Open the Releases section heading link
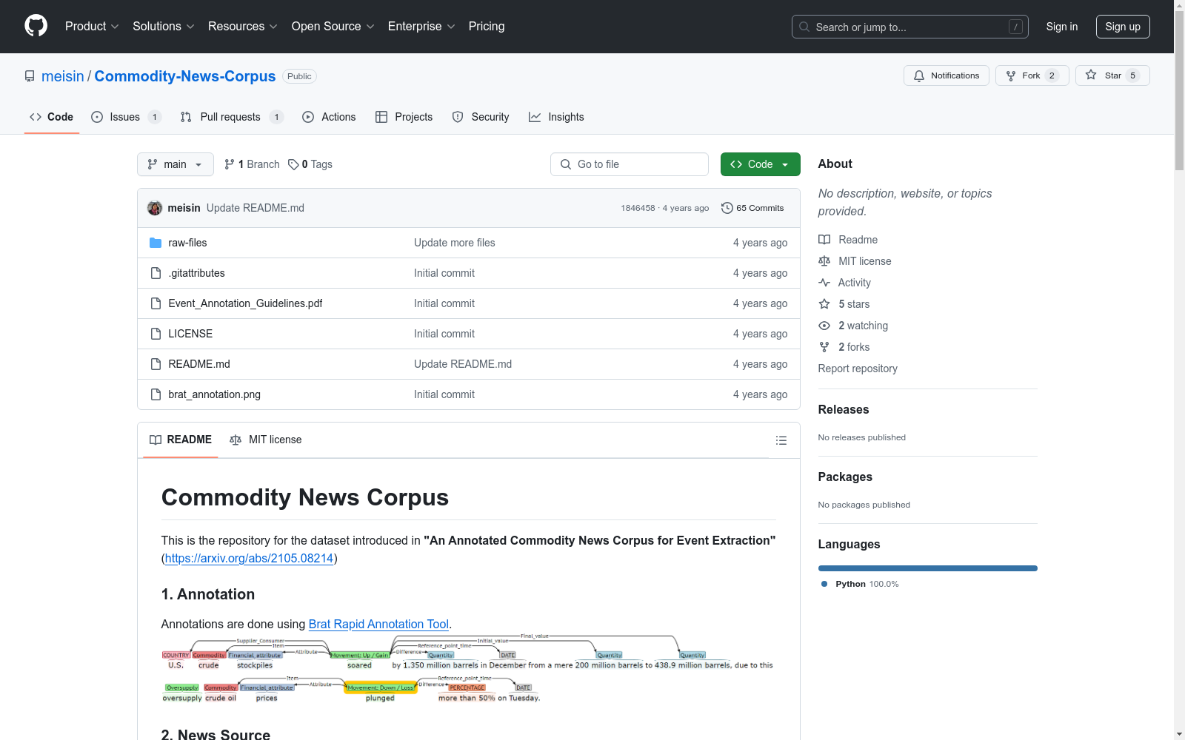Viewport: 1185px width, 740px height. (844, 409)
